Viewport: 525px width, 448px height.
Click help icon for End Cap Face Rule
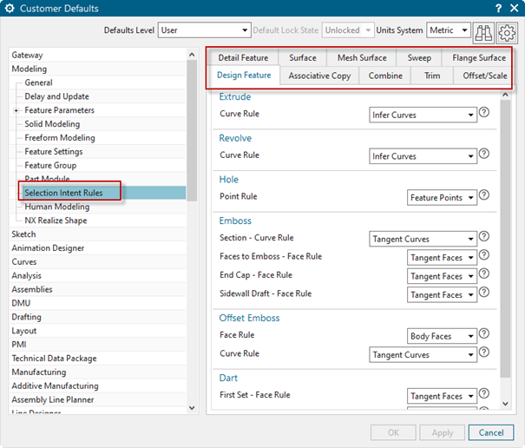pos(484,275)
